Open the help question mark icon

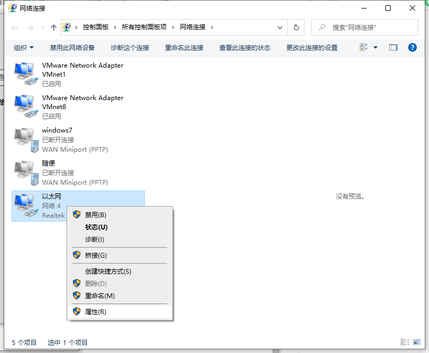(412, 47)
